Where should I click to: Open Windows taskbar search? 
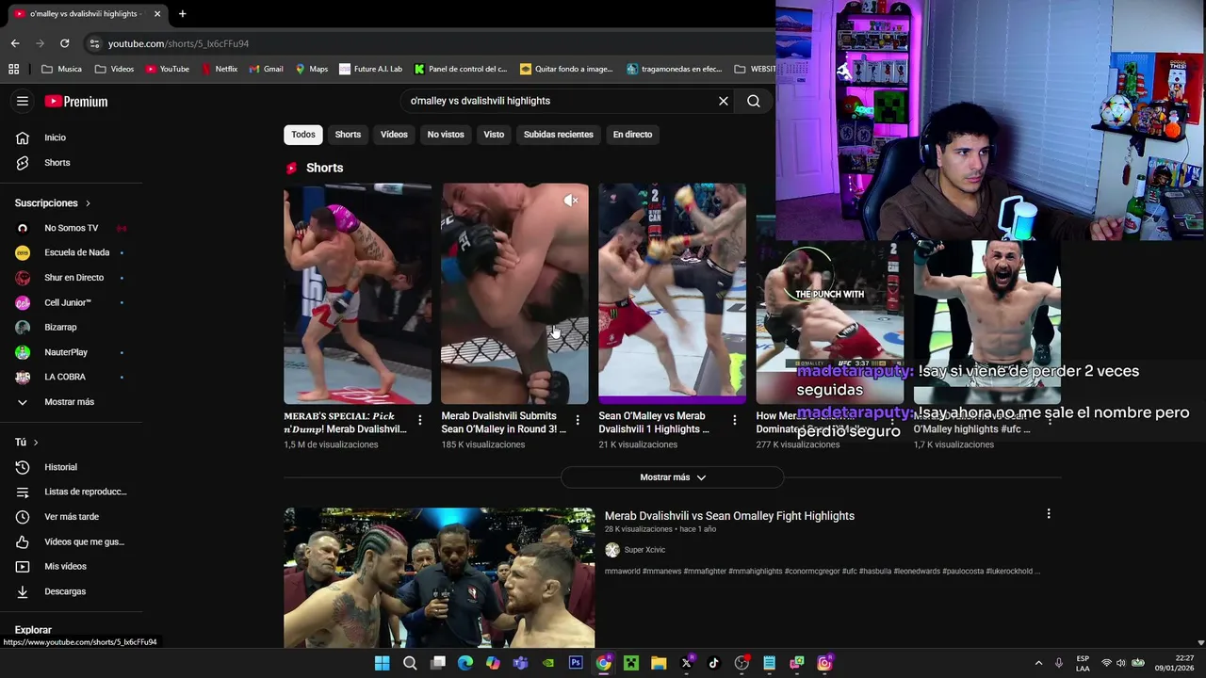pyautogui.click(x=410, y=663)
